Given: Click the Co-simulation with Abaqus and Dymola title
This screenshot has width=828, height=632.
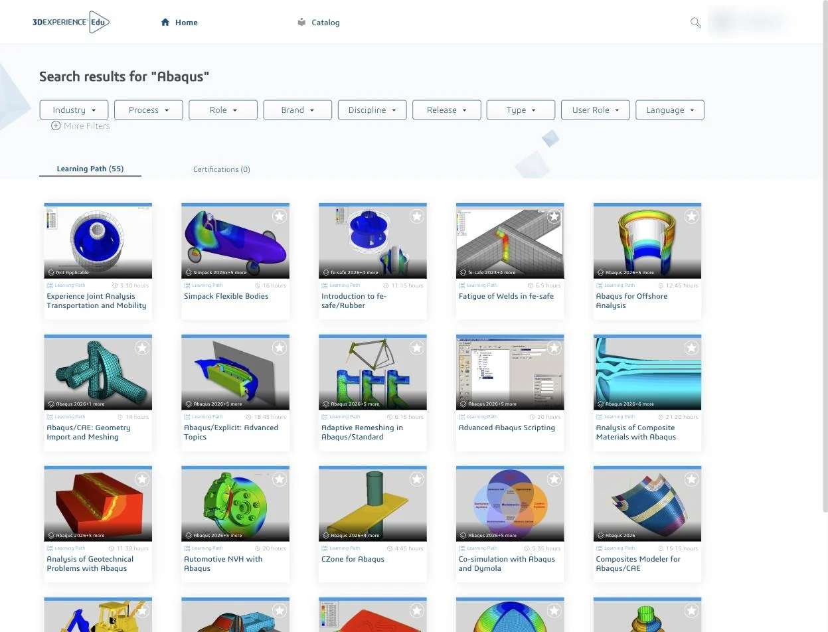Looking at the screenshot, I should tap(507, 564).
